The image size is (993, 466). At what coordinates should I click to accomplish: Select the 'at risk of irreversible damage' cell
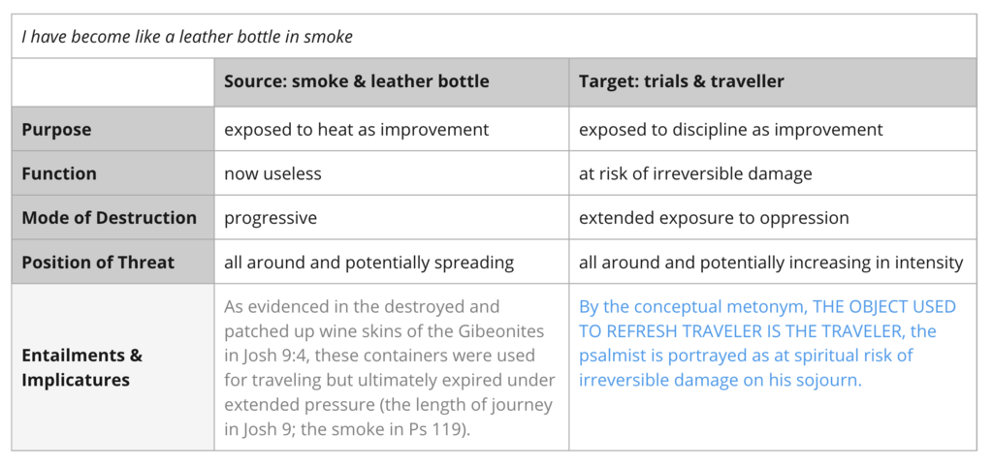[x=695, y=173]
